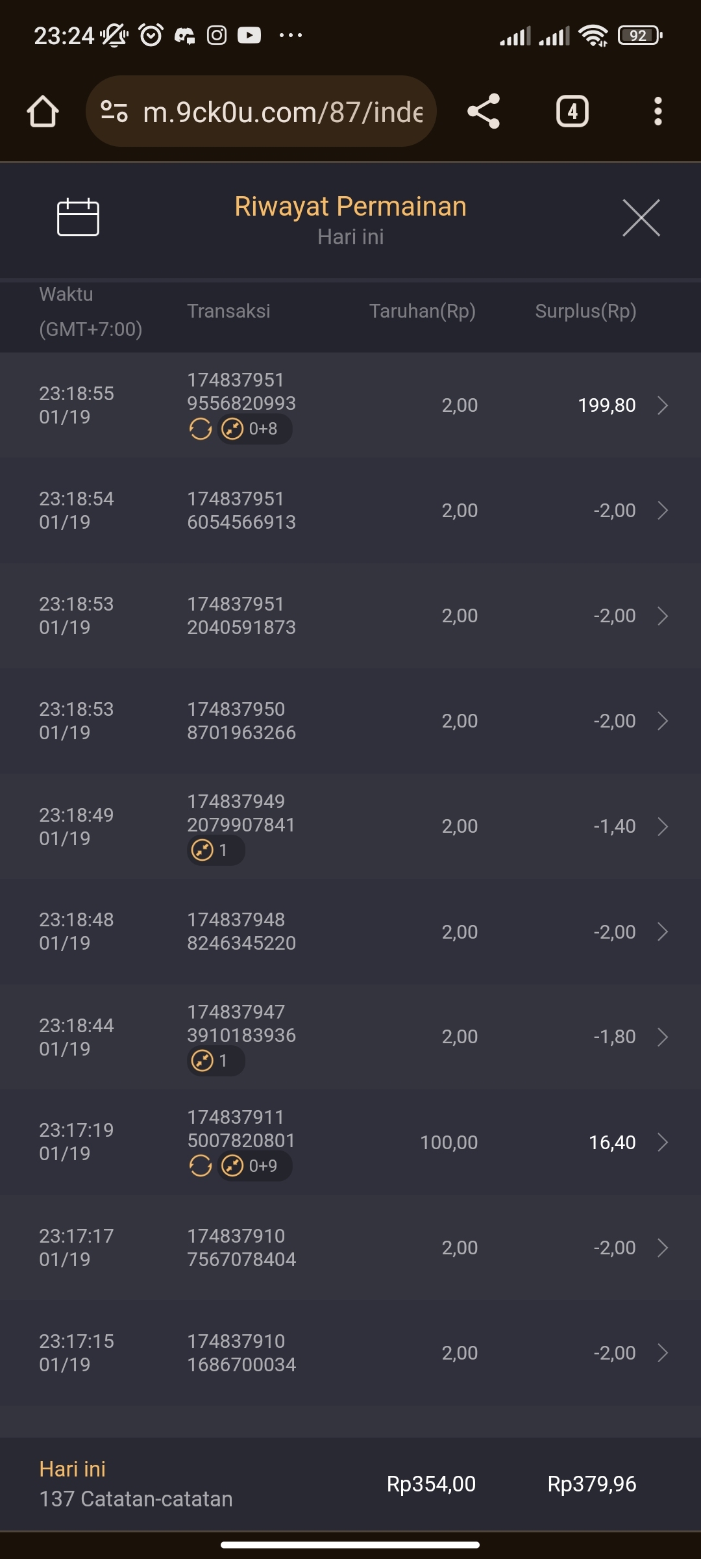Tap the 0+8 free spin badge
This screenshot has width=701, height=1559.
[x=254, y=429]
